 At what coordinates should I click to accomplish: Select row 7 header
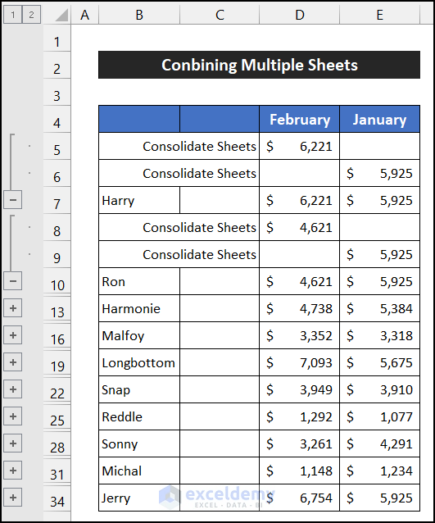[57, 200]
